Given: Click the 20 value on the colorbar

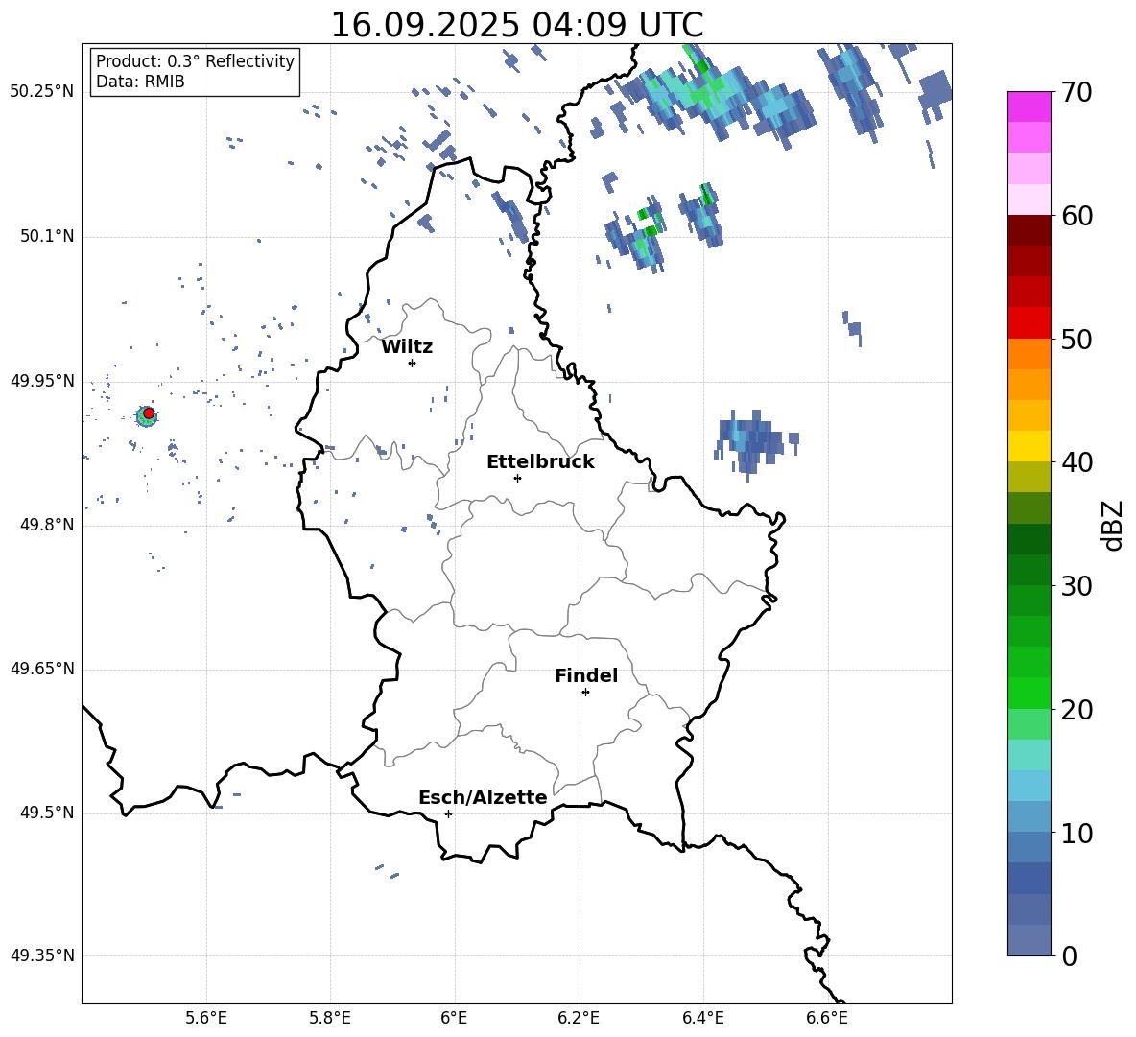Looking at the screenshot, I should tap(1077, 710).
